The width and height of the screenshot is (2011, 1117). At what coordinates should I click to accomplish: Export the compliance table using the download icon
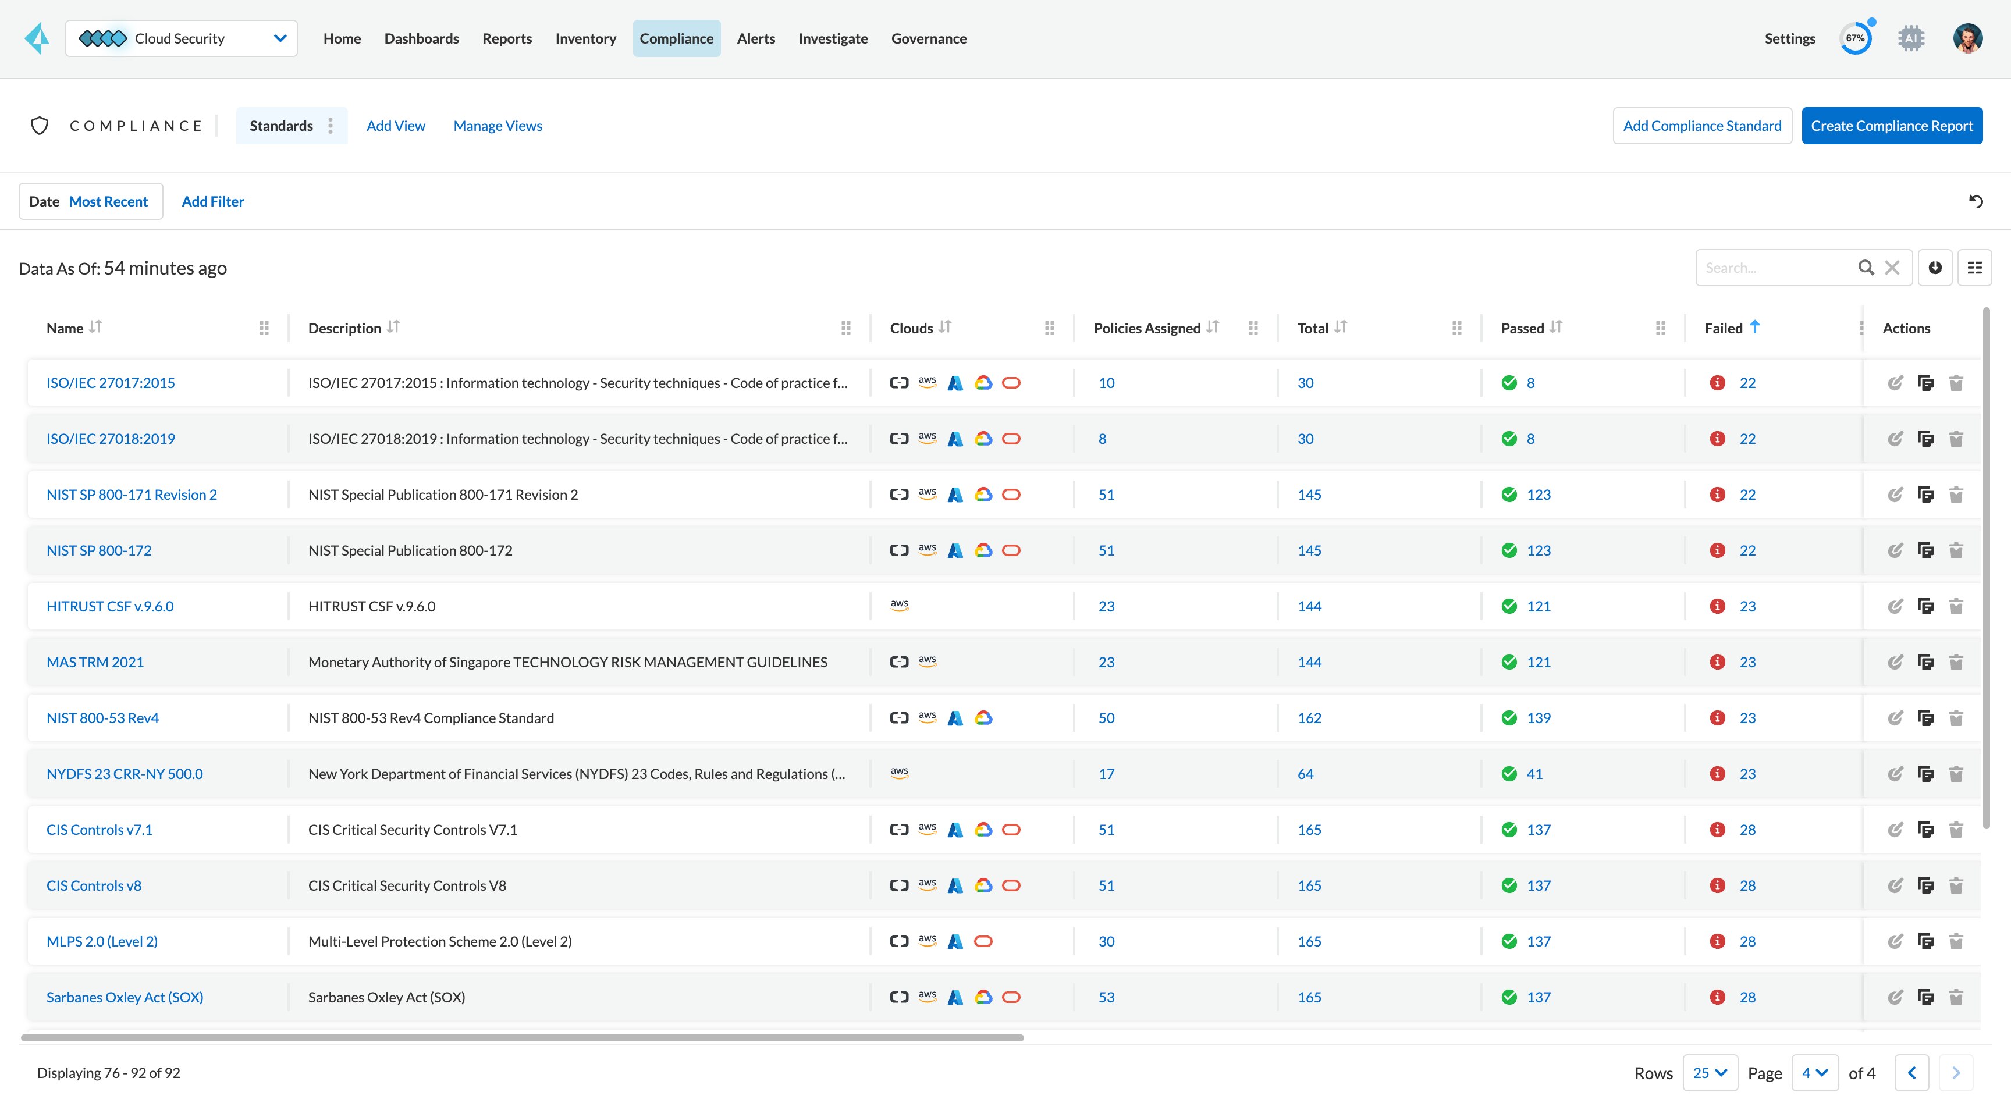[x=1935, y=267]
